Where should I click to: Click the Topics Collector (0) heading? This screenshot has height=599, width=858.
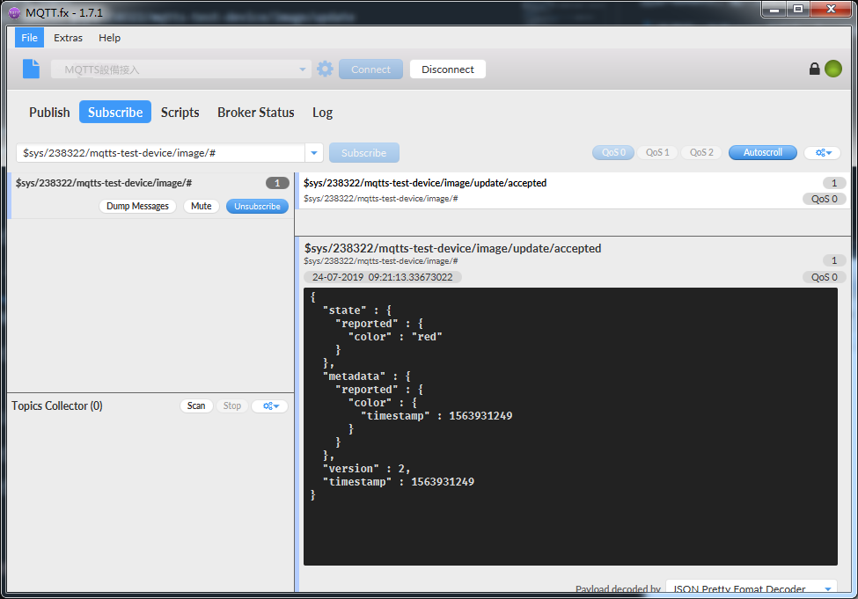(57, 405)
